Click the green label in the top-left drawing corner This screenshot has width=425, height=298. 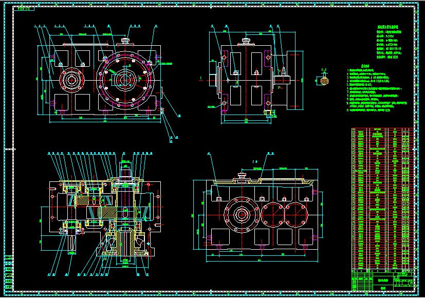pyautogui.click(x=23, y=7)
